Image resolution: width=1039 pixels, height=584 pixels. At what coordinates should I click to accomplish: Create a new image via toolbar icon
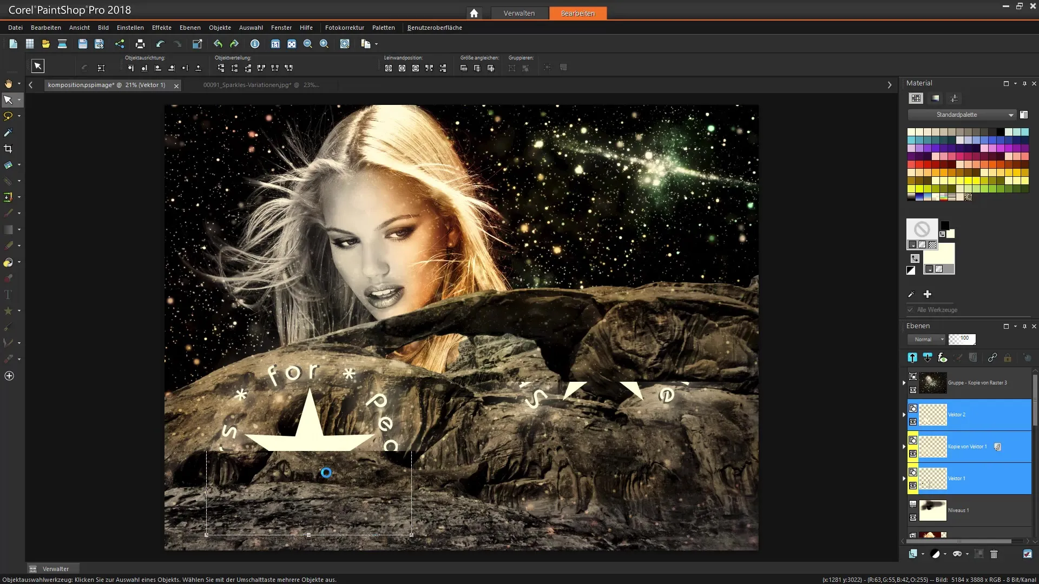tap(13, 44)
